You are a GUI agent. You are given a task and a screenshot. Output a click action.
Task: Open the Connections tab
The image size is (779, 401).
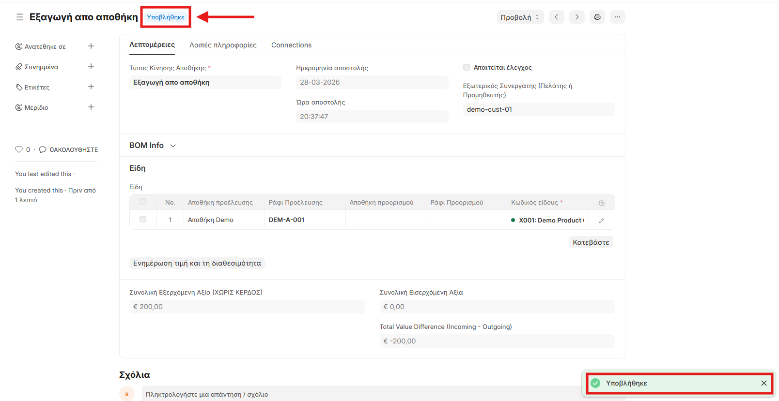point(291,45)
